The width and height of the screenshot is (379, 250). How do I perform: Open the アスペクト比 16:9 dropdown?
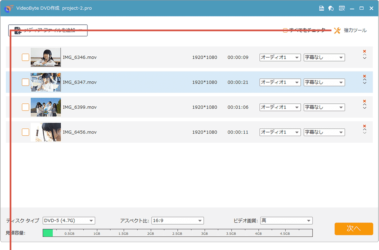click(177, 220)
